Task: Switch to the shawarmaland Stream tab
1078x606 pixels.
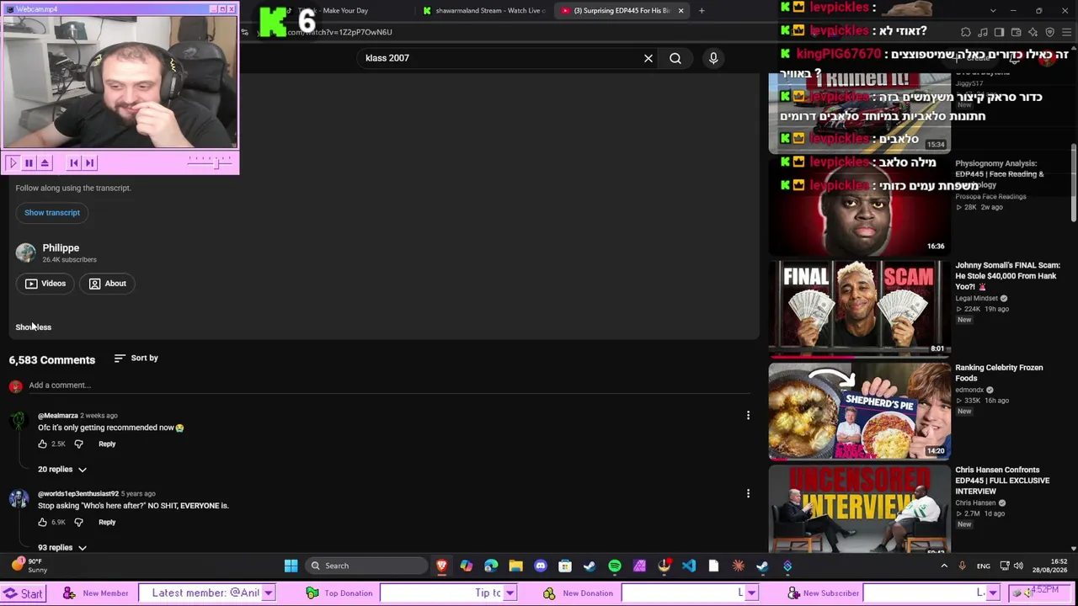Action: pyautogui.click(x=486, y=11)
